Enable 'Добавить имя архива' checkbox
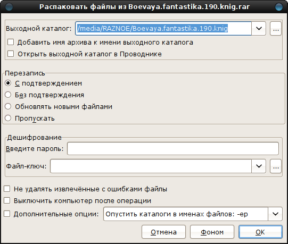This screenshot has height=244, width=288. click(11, 42)
